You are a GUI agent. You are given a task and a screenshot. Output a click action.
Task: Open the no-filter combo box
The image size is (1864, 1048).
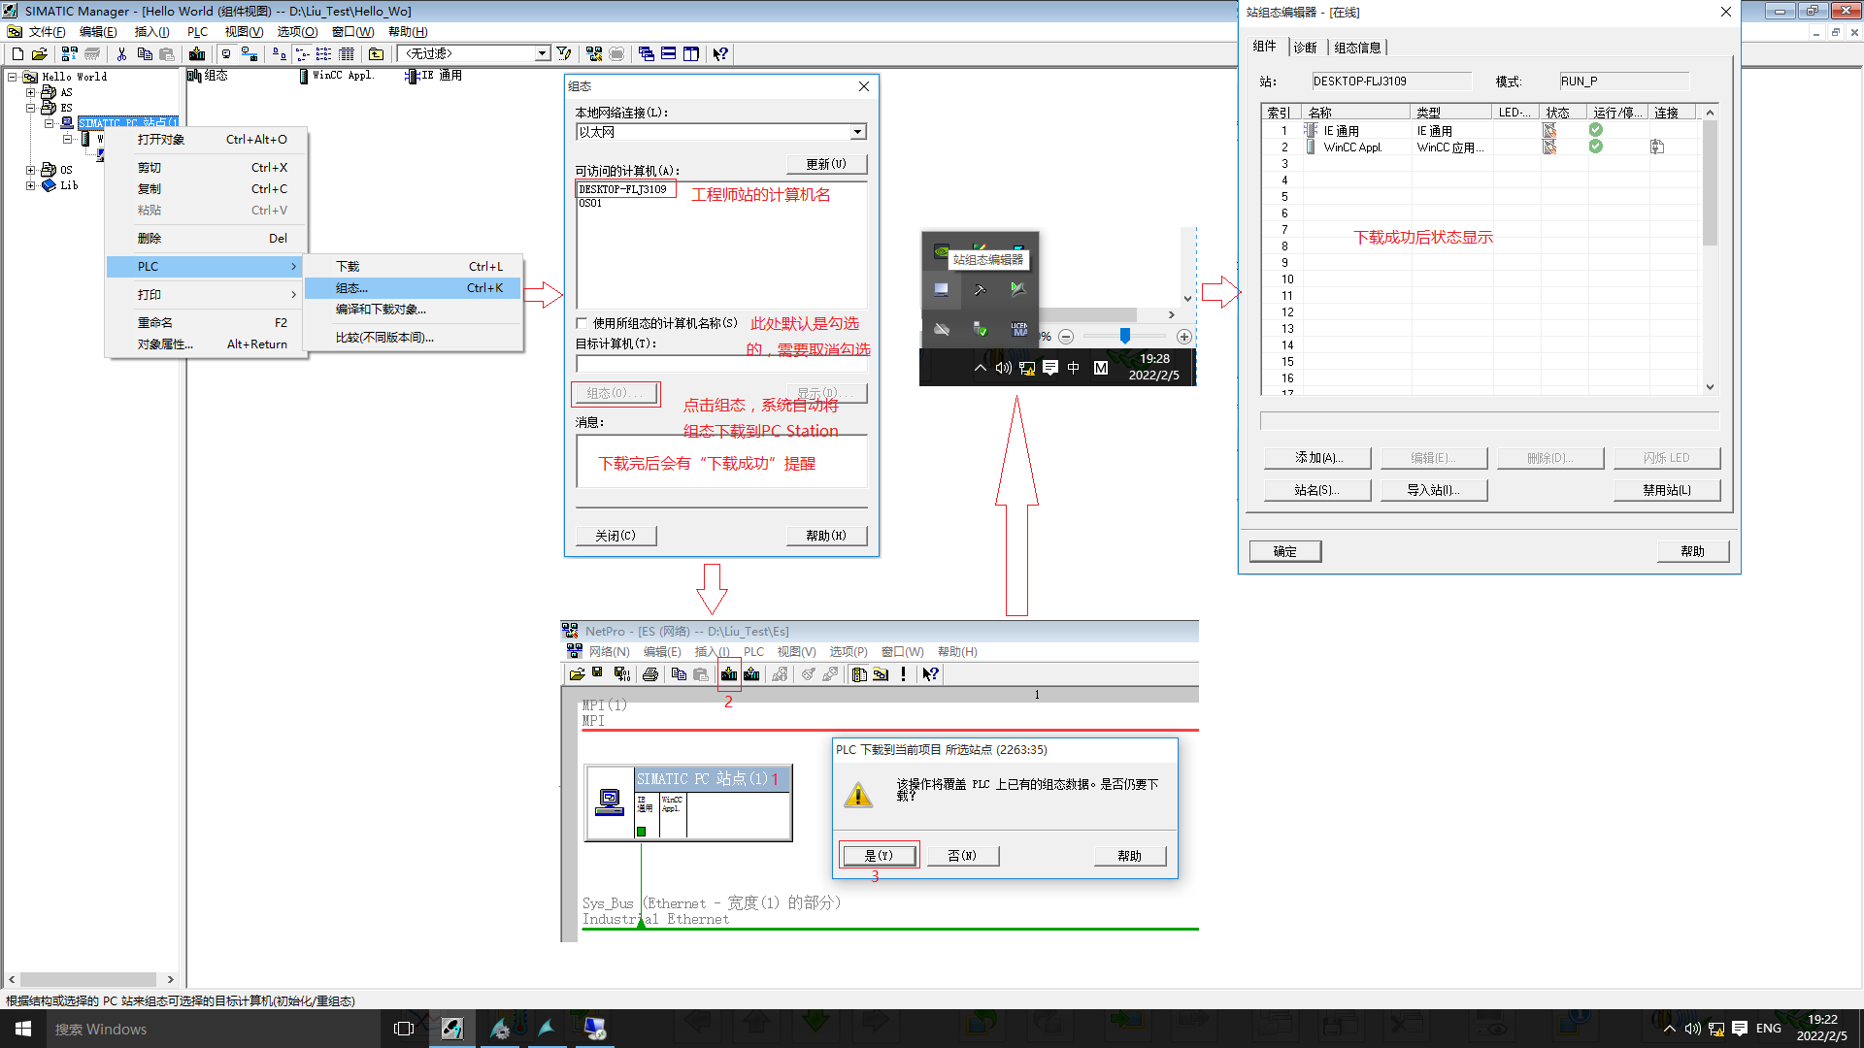542,54
